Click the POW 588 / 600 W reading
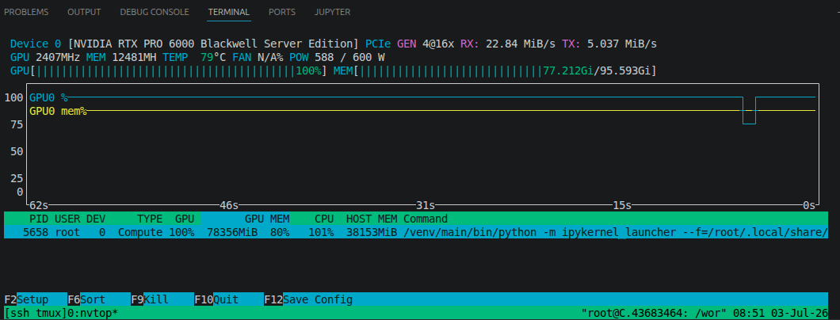The height and width of the screenshot is (320, 840). coord(338,57)
